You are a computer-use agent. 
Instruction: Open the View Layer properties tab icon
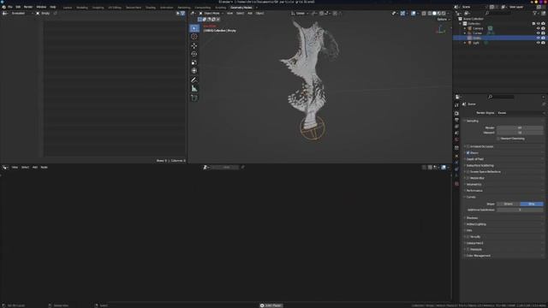tap(456, 126)
